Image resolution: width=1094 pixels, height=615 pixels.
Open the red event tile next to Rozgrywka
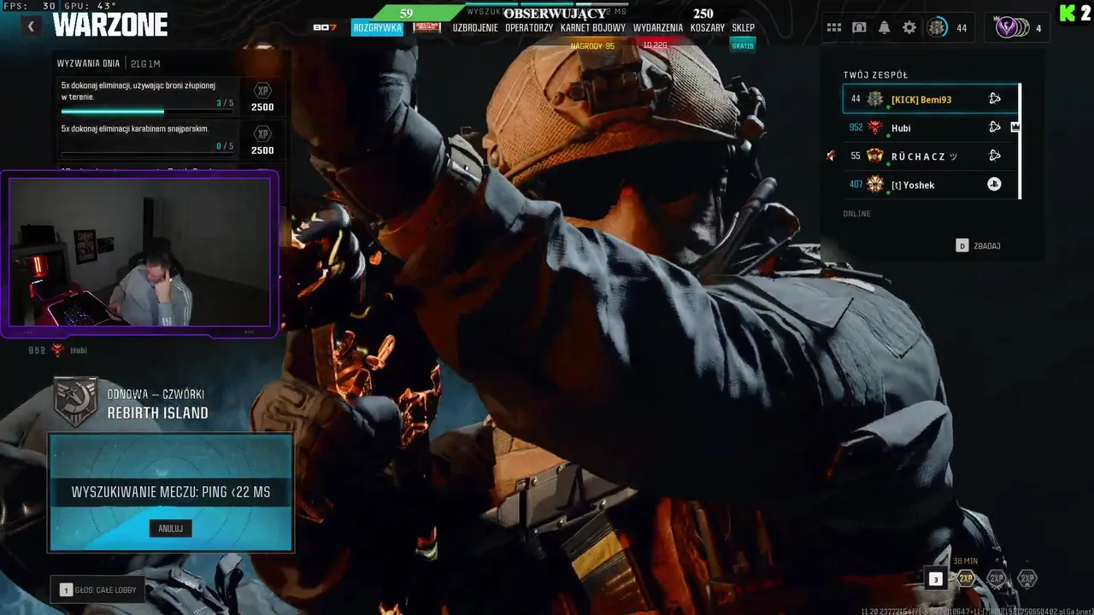[427, 27]
